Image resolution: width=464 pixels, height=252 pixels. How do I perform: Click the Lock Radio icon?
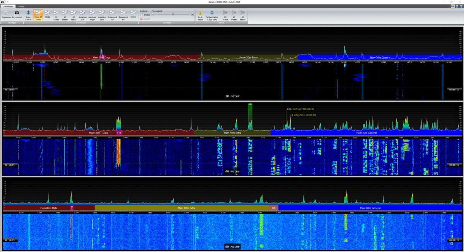tap(200, 15)
